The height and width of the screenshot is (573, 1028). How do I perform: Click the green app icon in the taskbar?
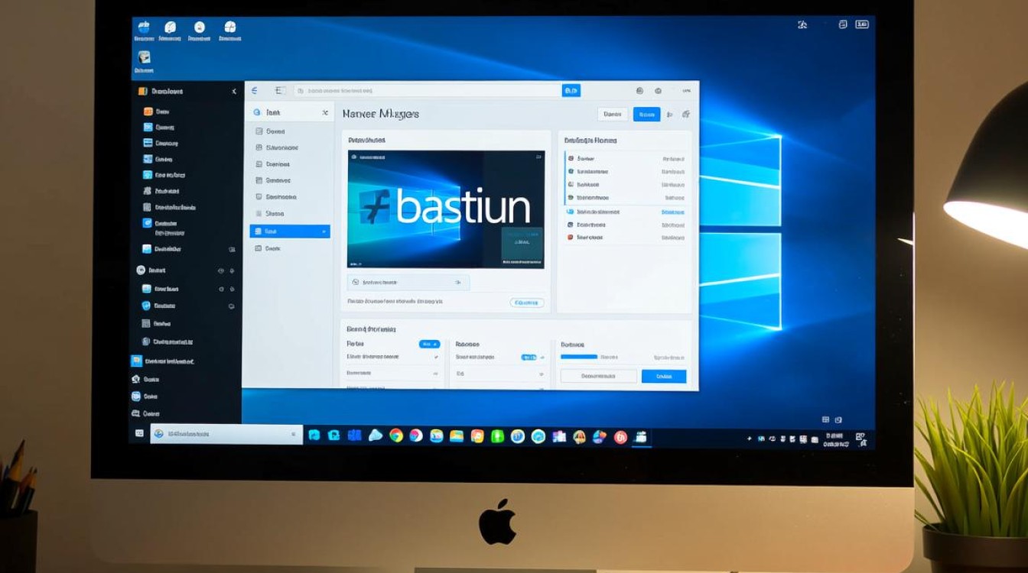coord(497,436)
